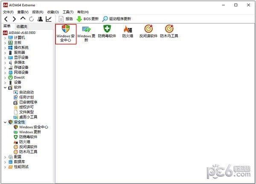Viewport: 256px width, 184px height.
Task: Open 防木马工具 icon in main pane
Action: (x=169, y=31)
